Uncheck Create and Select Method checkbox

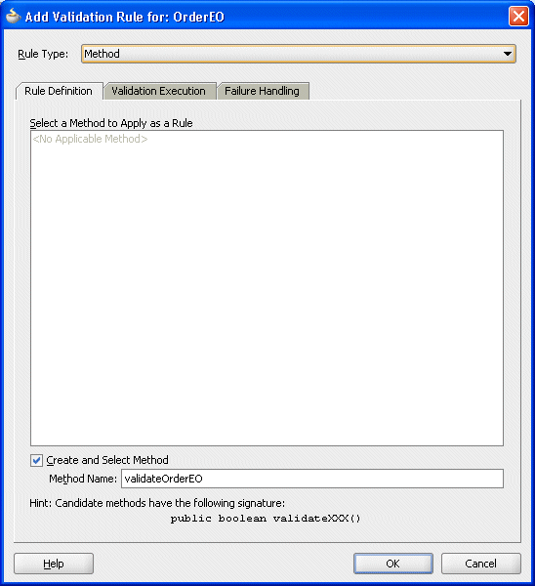[x=36, y=460]
